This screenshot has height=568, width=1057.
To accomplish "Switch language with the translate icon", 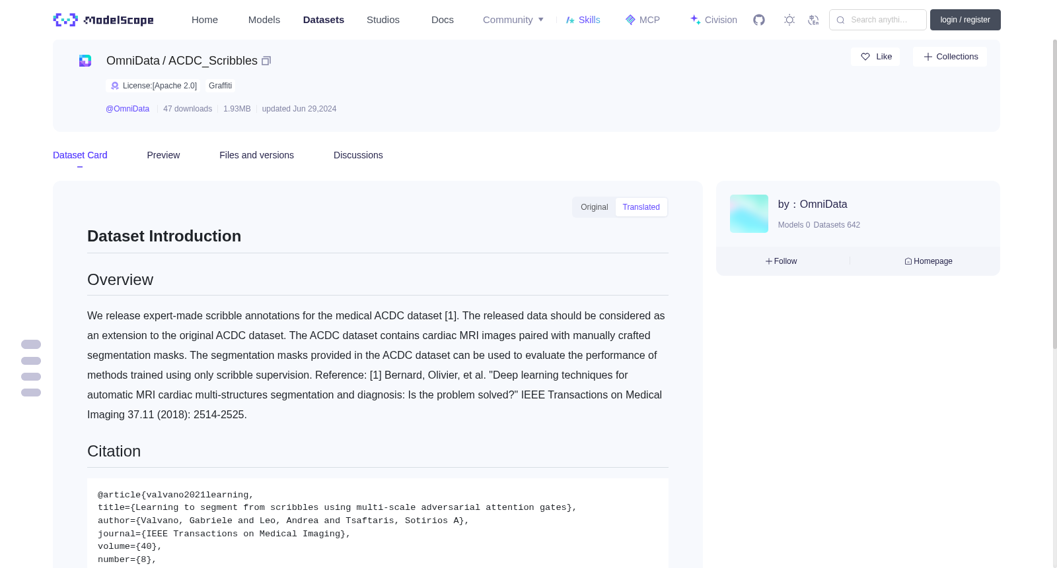I will 813,20.
